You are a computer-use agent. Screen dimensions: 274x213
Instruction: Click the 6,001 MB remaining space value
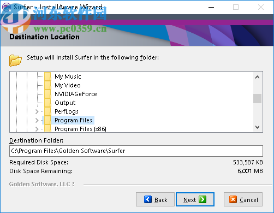click(x=250, y=171)
